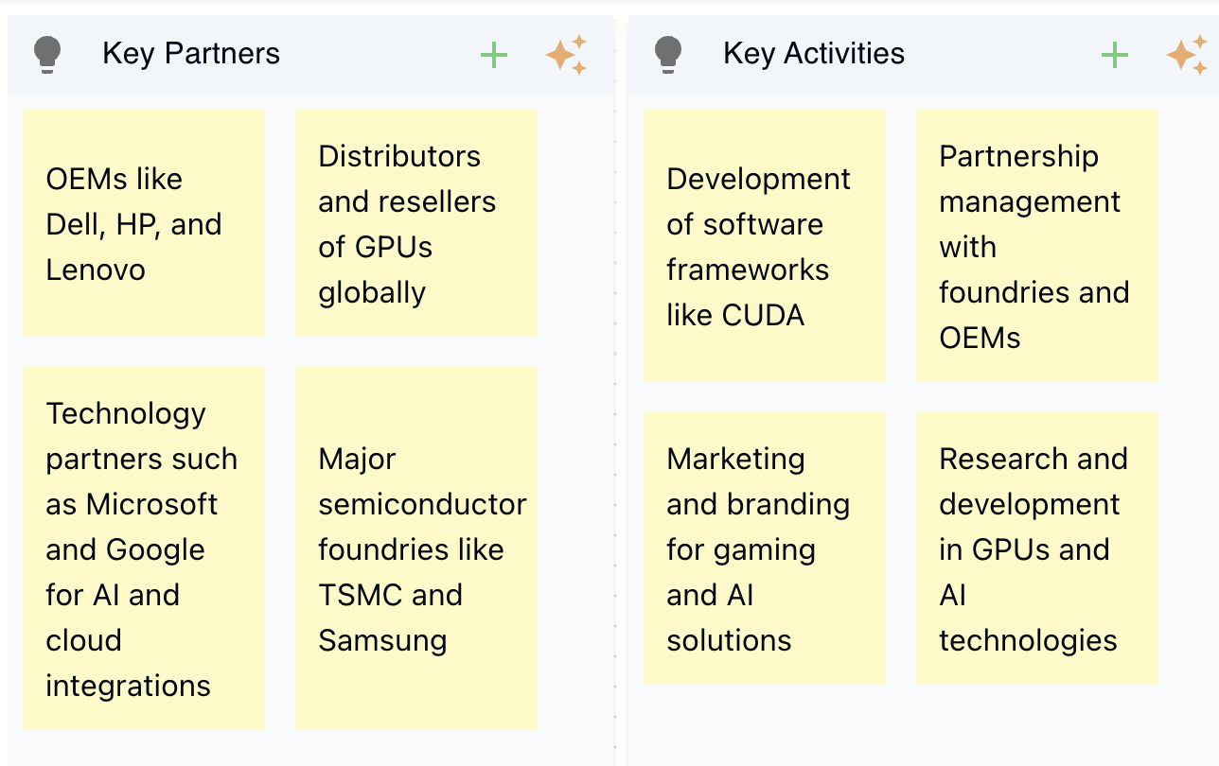Open AI sparkle suggestions for Key Activities

[1187, 55]
